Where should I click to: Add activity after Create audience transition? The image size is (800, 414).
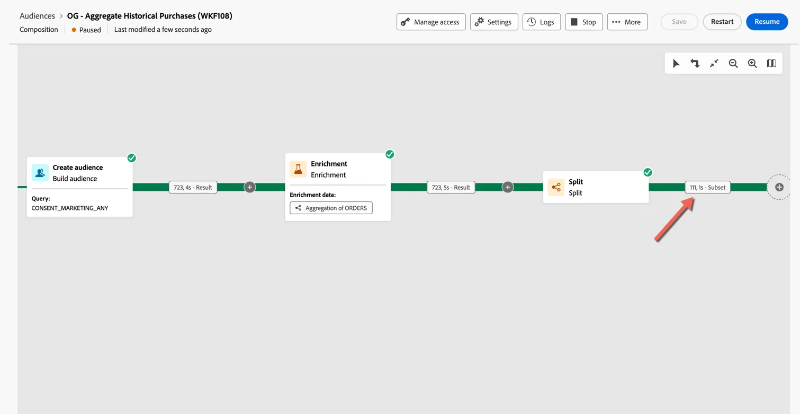coord(250,187)
